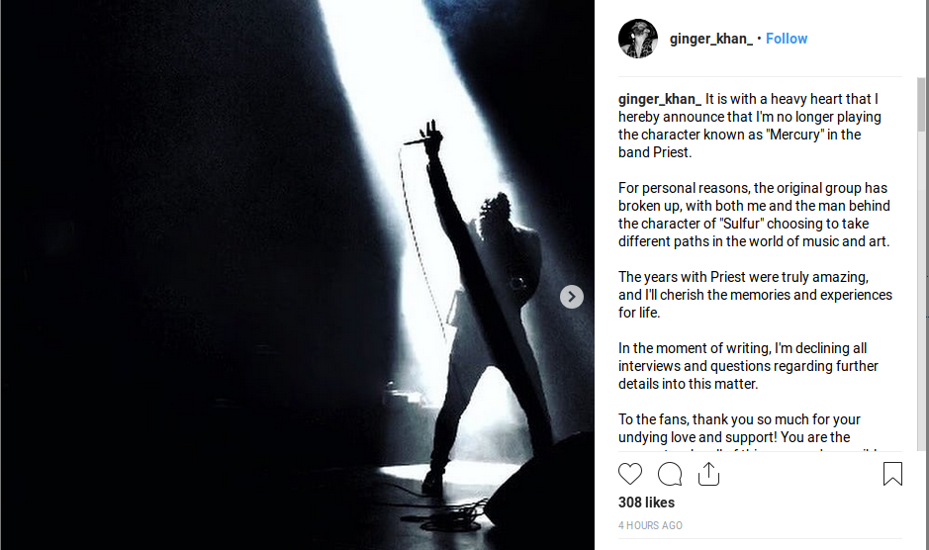Open the 4 HOURS AGO timestamp link
Image resolution: width=929 pixels, height=550 pixels.
tap(650, 525)
